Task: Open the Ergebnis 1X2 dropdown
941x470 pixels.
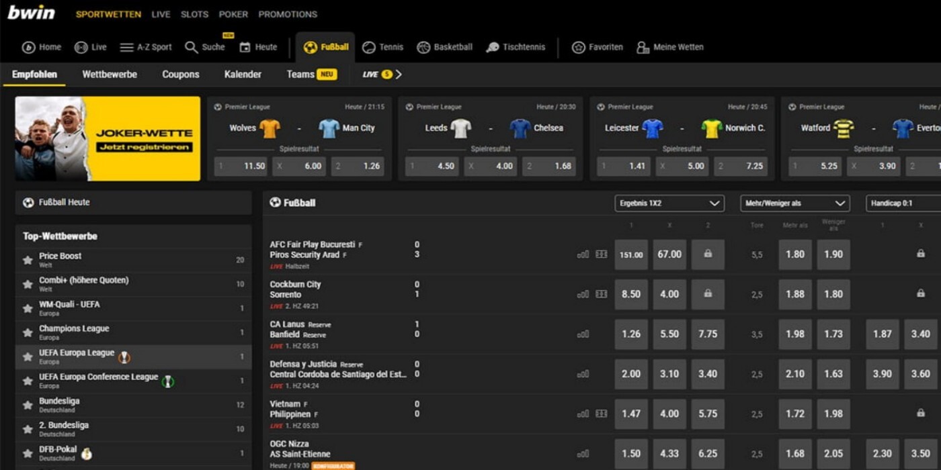Action: [669, 203]
